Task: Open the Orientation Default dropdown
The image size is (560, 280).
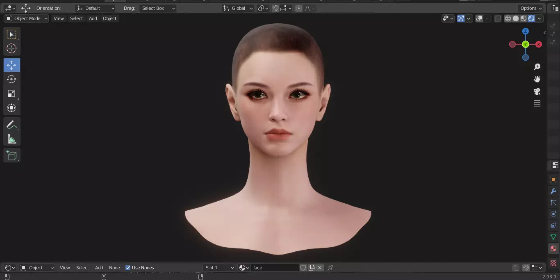Action: (x=96, y=8)
